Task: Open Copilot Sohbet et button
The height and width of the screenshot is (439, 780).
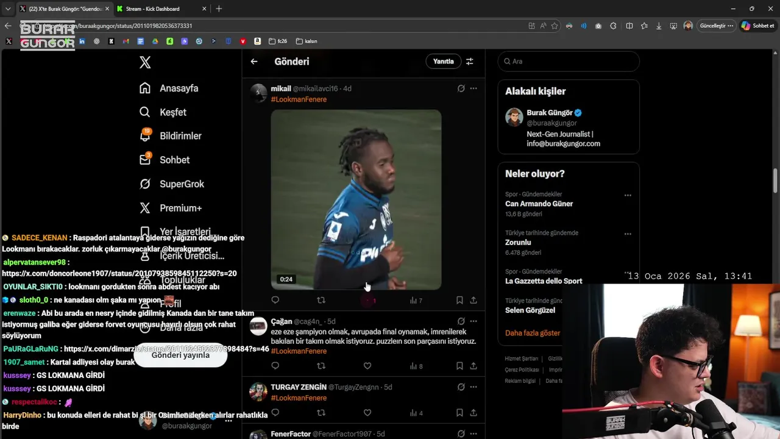Action: (x=758, y=26)
